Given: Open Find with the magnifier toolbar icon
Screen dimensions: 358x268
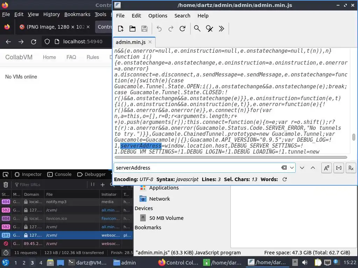Looking at the screenshot, I should coord(197,29).
